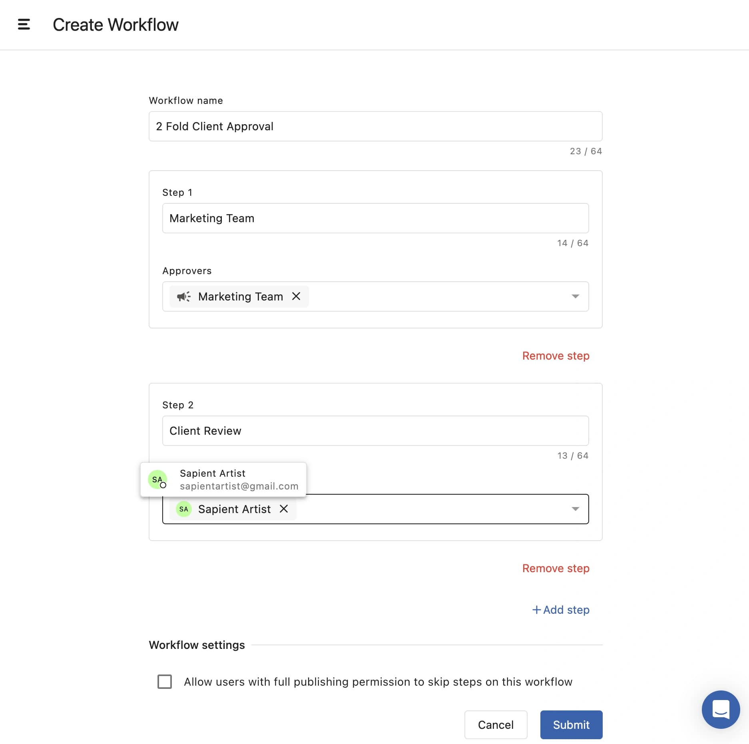This screenshot has height=744, width=749.
Task: Click the Workflow name input field
Action: (375, 126)
